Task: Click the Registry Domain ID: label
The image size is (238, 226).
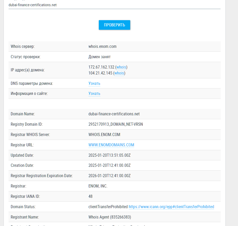Action: pos(27,124)
